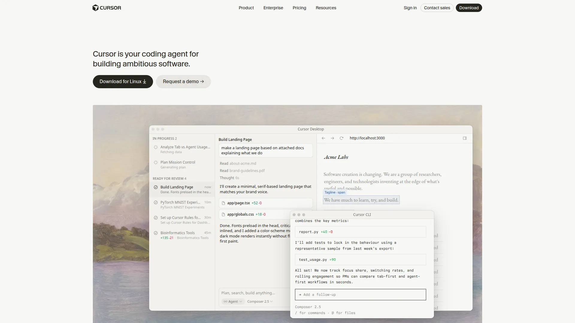Click Read brand-guidelines.pdf step

click(242, 171)
